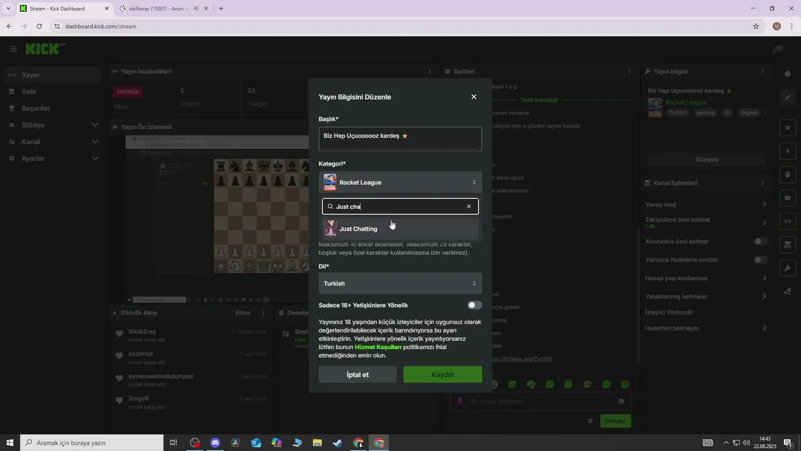The image size is (801, 451).
Task: Open Yayın bilgisi three-dot menu
Action: pos(762,71)
